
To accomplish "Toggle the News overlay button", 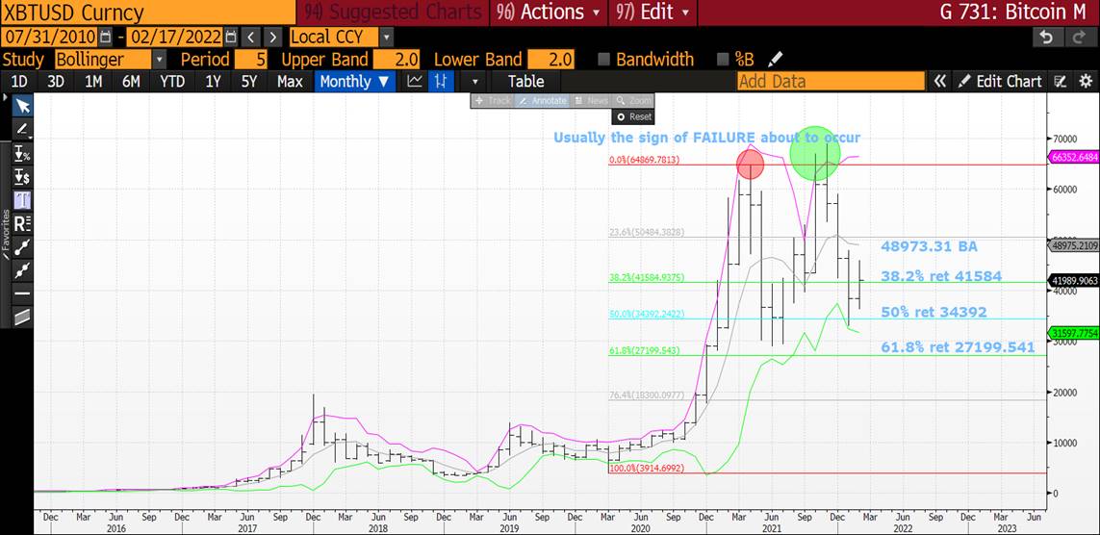I will pos(591,100).
